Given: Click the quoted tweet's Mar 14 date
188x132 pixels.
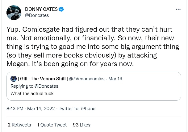Looking at the screenshot, I should (x=115, y=79).
